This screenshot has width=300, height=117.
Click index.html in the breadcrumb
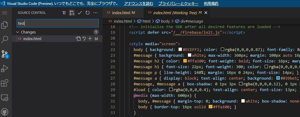point(123,21)
